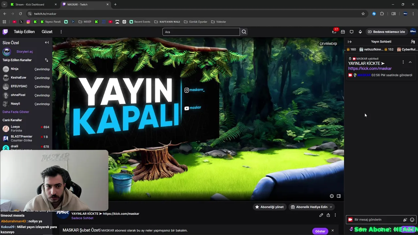Image resolution: width=418 pixels, height=235 pixels.
Task: Open the Bits diamond icon
Action: (x=360, y=32)
